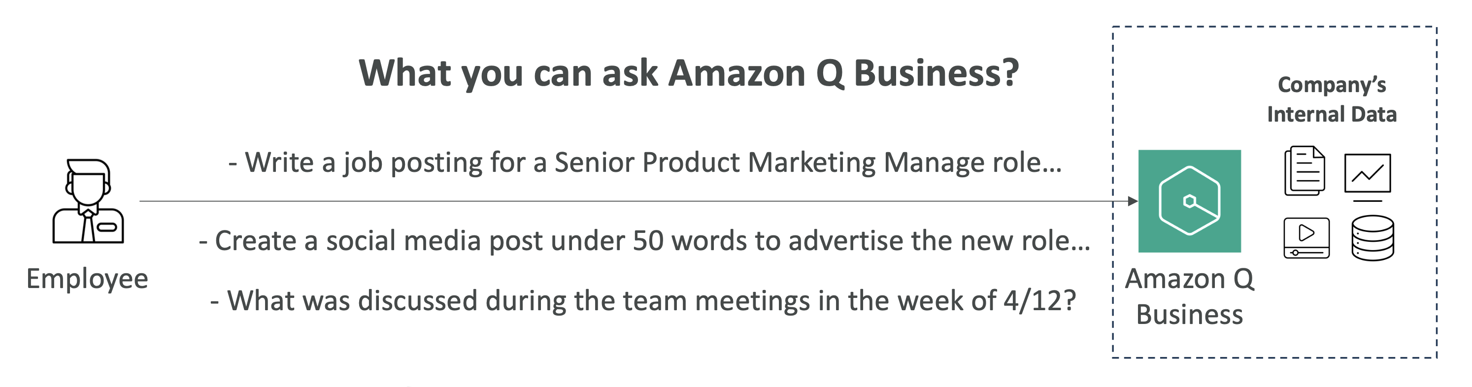
Task: Select the database cylinder icon
Action: click(x=1372, y=237)
